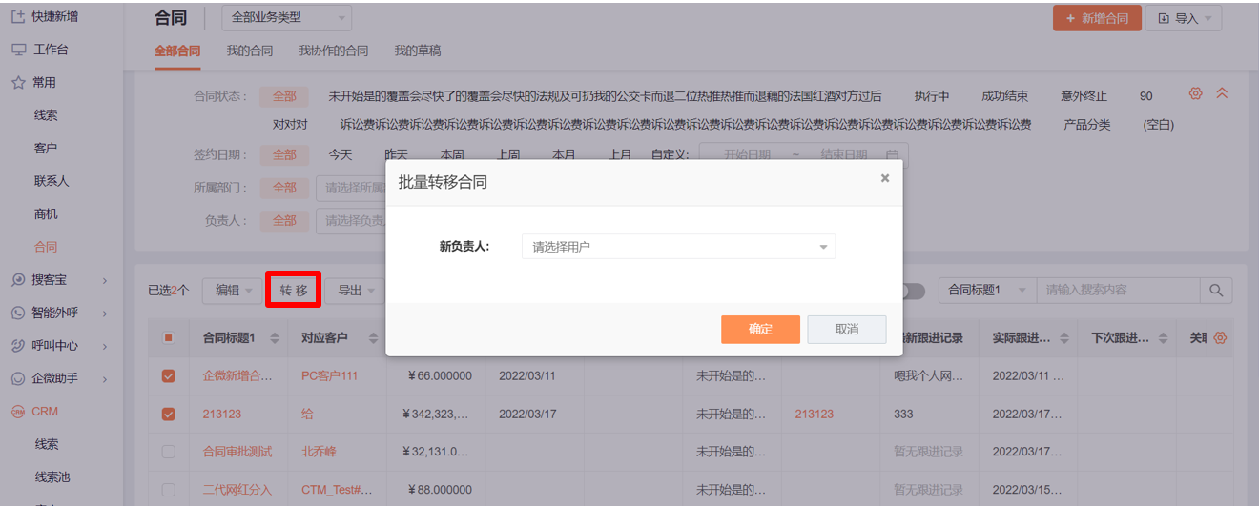
Task: Click the star icon beside 常用
Action: pyautogui.click(x=18, y=83)
